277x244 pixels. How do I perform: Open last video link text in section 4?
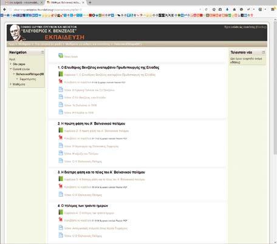point(83,236)
